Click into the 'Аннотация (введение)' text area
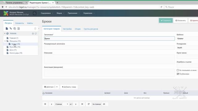Image resolution: width=198 pixels, height=111 pixels. tap(109, 73)
